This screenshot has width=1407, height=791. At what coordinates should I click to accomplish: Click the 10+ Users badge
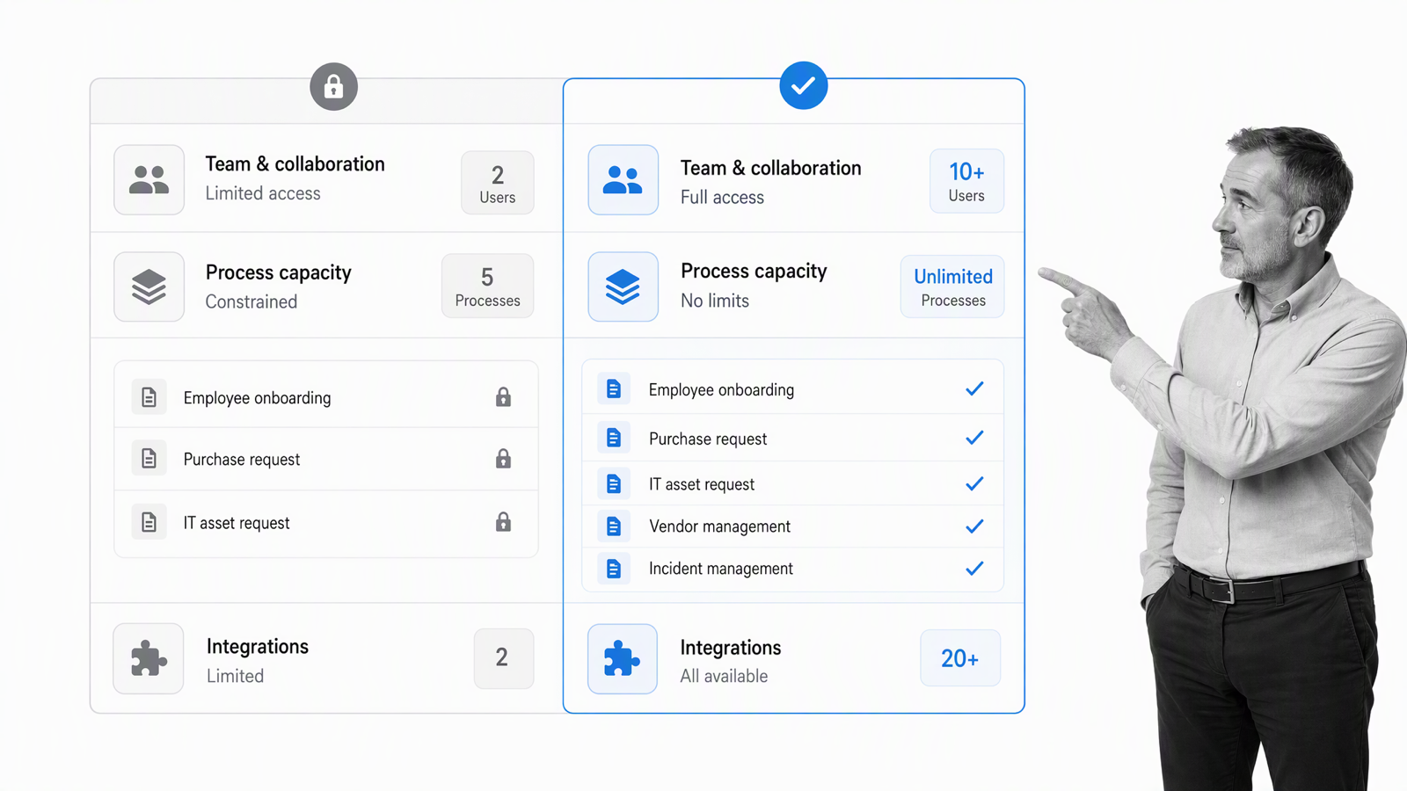(x=966, y=181)
